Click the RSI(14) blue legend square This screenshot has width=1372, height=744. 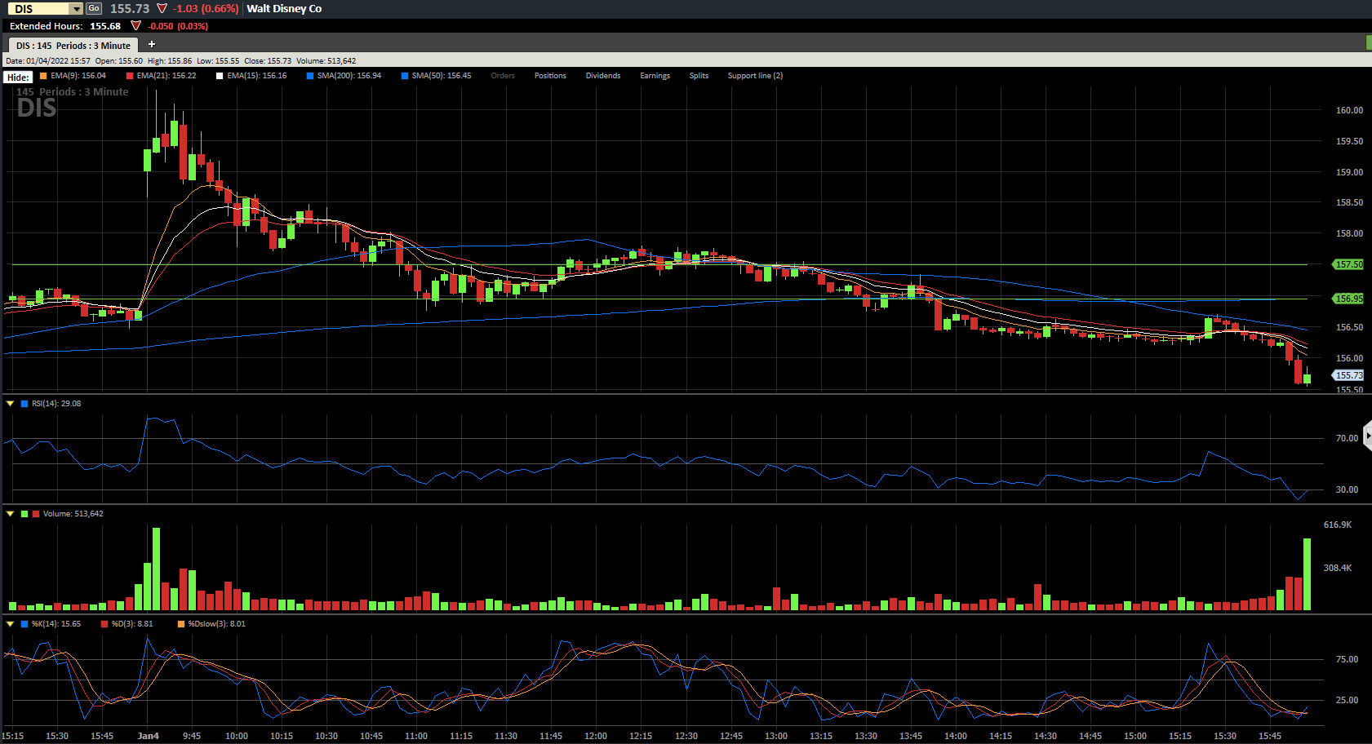pos(24,404)
